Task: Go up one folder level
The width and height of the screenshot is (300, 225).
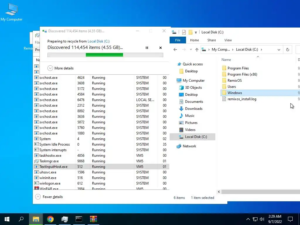Action: point(197,50)
